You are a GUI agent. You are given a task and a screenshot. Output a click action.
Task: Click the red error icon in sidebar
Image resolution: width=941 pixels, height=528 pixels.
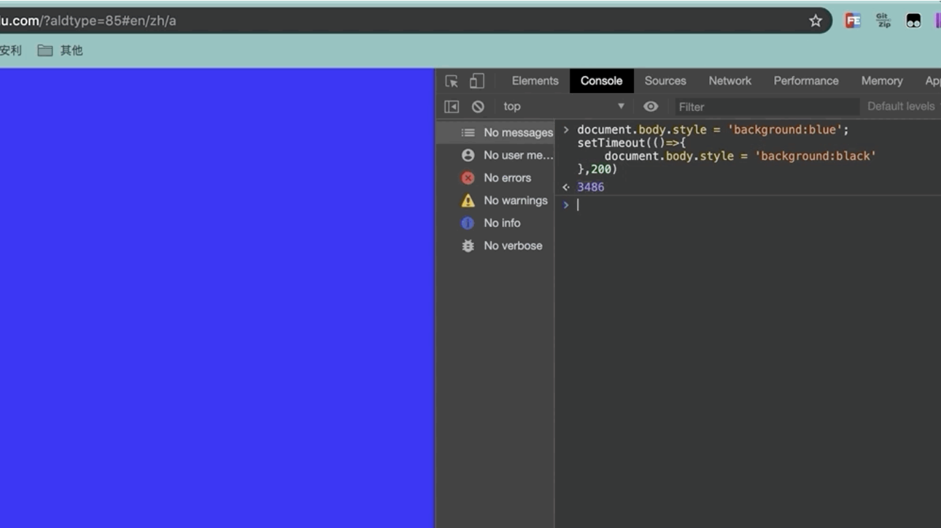(x=468, y=178)
